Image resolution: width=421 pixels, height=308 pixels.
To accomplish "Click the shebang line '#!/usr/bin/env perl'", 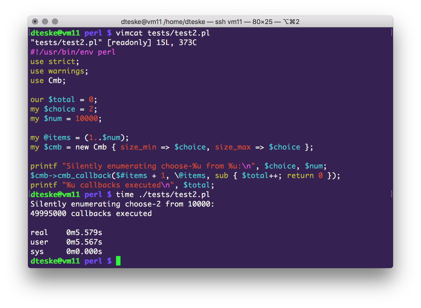I will point(73,52).
